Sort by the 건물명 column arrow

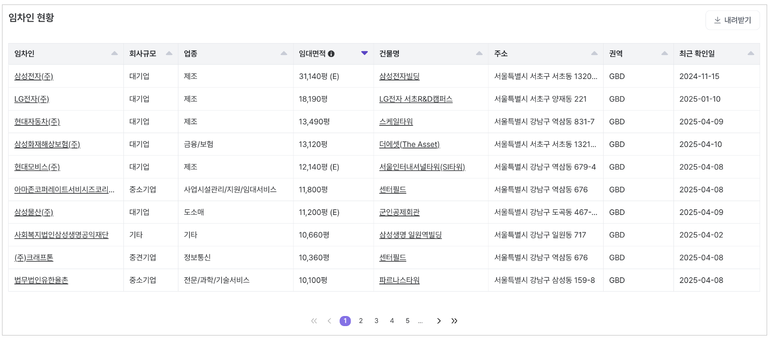click(x=479, y=54)
